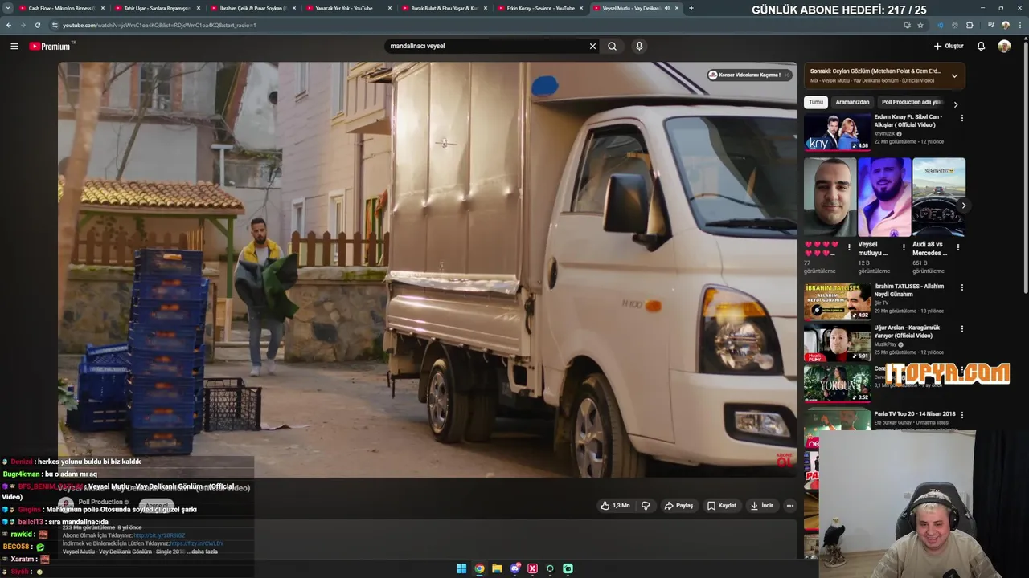Screen dimensions: 1029x578
Task: Open red X app in taskbar
Action: (x=532, y=568)
